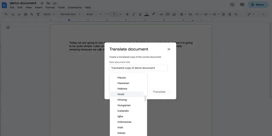Star the demo document
Image resolution: width=272 pixels, height=136 pixels.
click(42, 3)
